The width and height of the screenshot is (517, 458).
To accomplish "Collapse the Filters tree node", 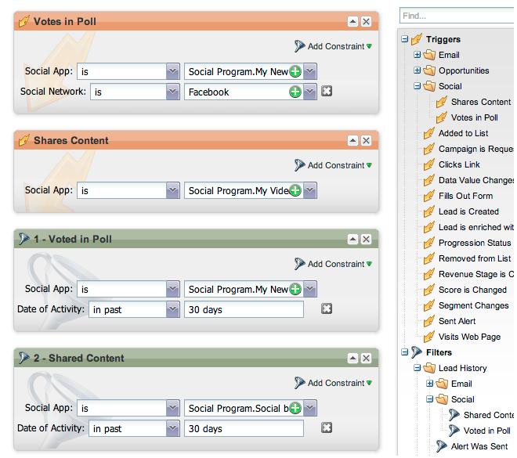I will pos(404,352).
